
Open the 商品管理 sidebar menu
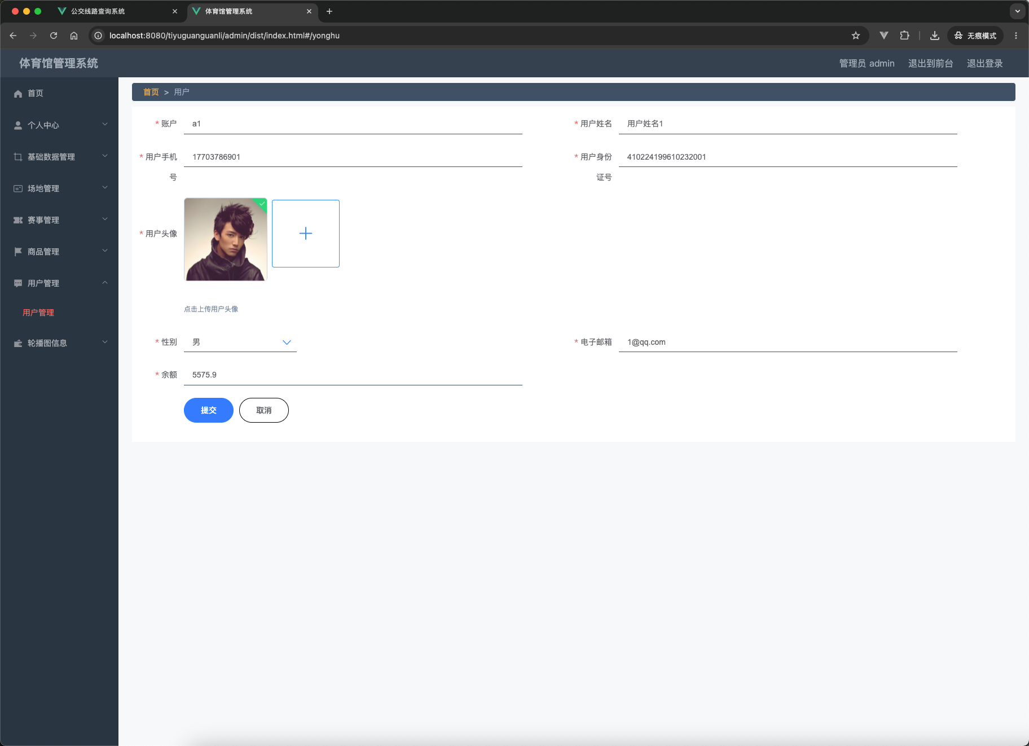(59, 252)
